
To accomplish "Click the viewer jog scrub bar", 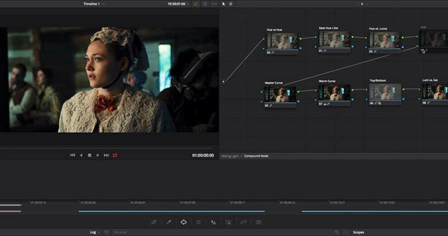I will (x=107, y=148).
